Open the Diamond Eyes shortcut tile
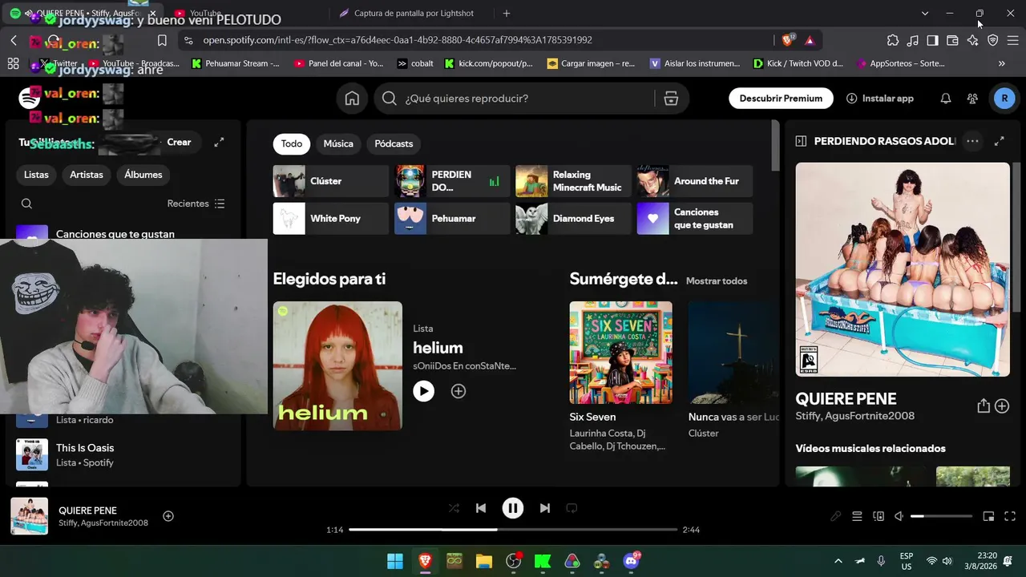Viewport: 1026px width, 577px height. [x=573, y=219]
